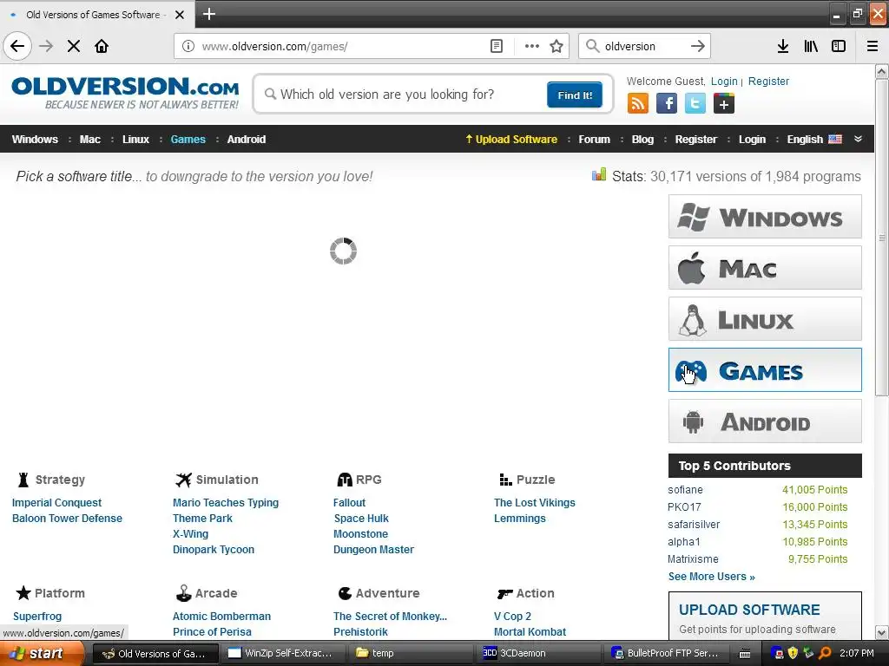
Task: Click the Strategy chess rook icon
Action: tap(23, 480)
